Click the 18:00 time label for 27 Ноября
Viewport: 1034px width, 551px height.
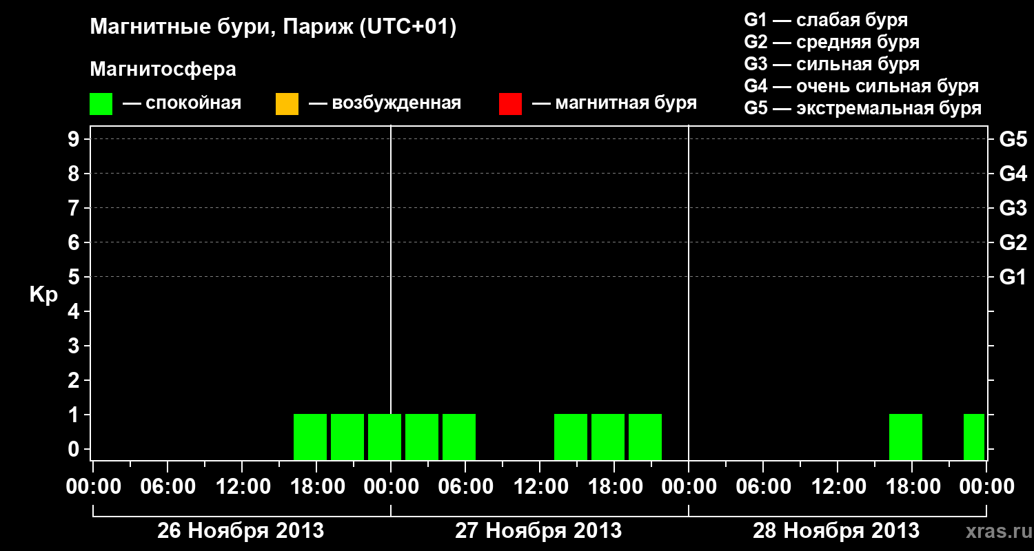614,487
